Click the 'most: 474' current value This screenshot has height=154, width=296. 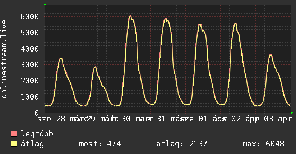point(100,144)
